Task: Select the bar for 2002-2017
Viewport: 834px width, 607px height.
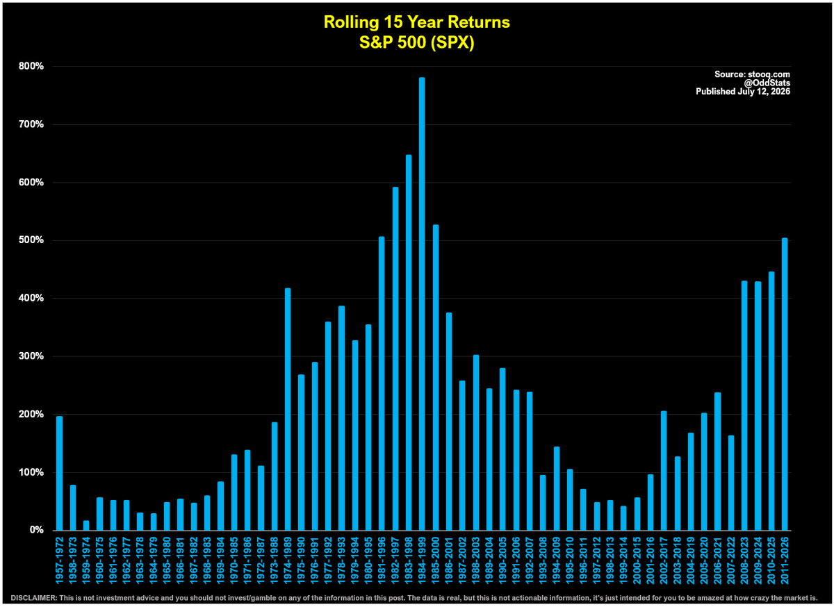Action: pyautogui.click(x=664, y=471)
